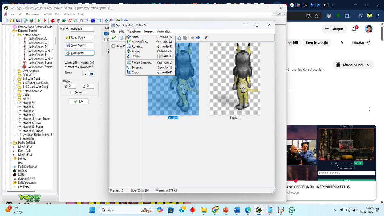Screen dimensions: 384x216
Task: Click the New file icon in Game Maker toolbar
Action: 7,20
